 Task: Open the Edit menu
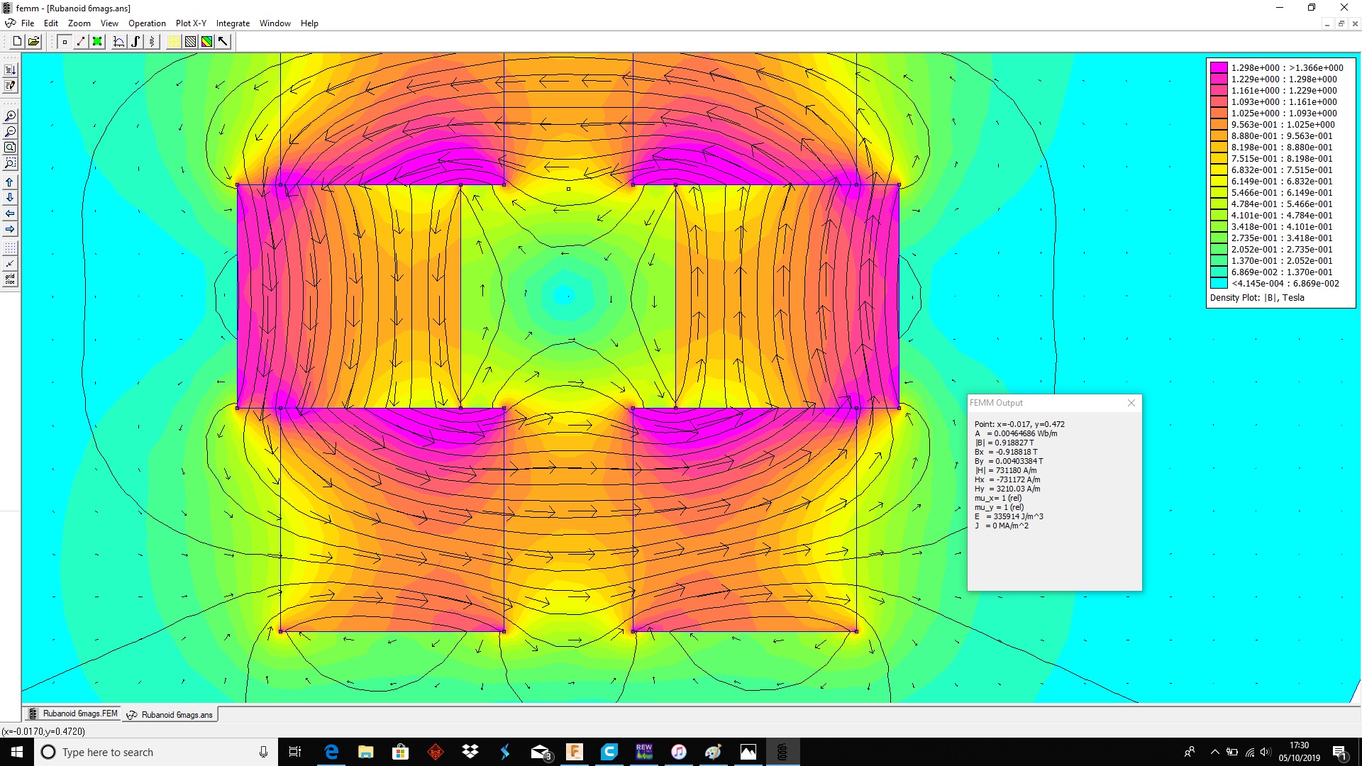(x=51, y=23)
